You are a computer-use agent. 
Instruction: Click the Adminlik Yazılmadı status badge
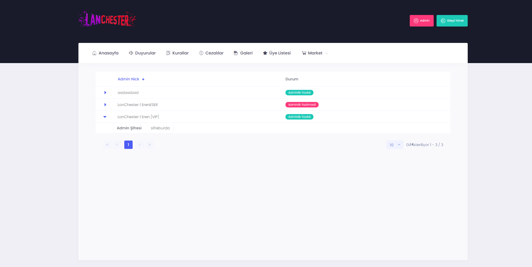click(x=302, y=105)
